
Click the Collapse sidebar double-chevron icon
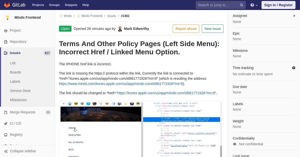[x=6, y=151]
